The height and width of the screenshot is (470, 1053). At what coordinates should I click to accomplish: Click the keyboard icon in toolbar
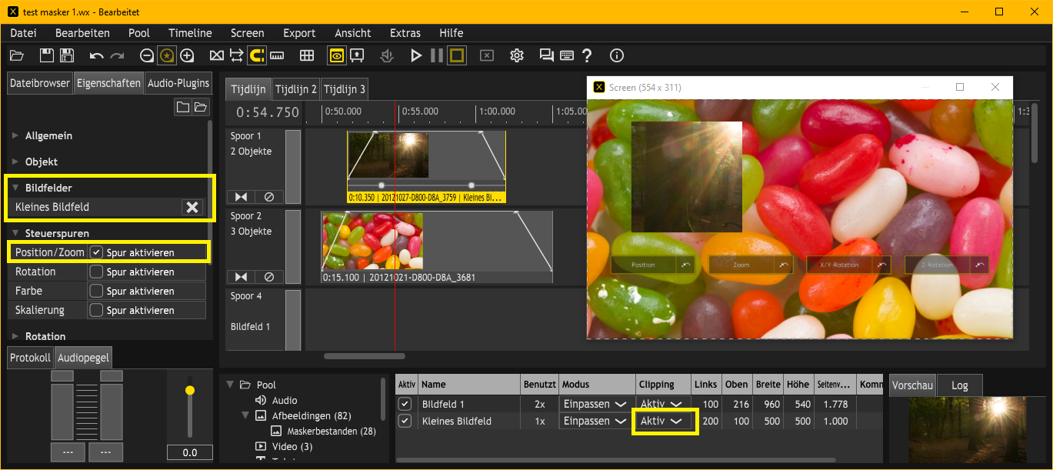coord(567,55)
